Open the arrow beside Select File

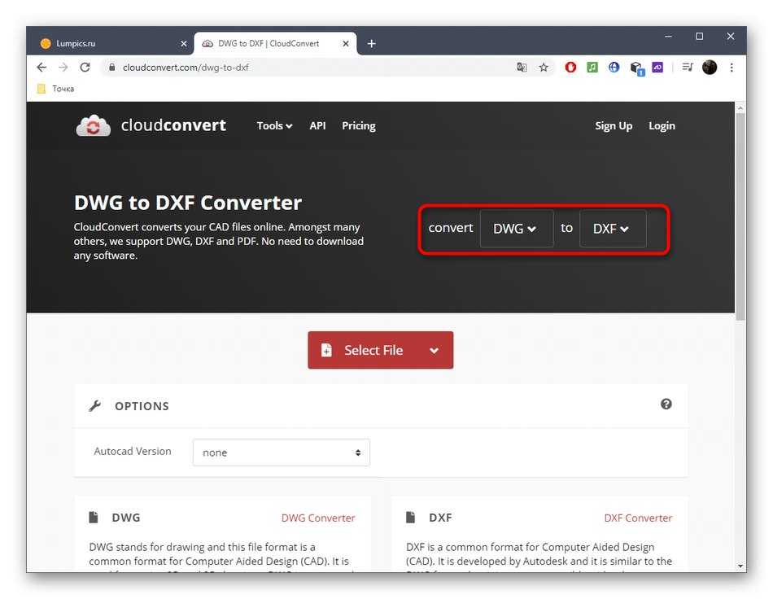pos(434,351)
